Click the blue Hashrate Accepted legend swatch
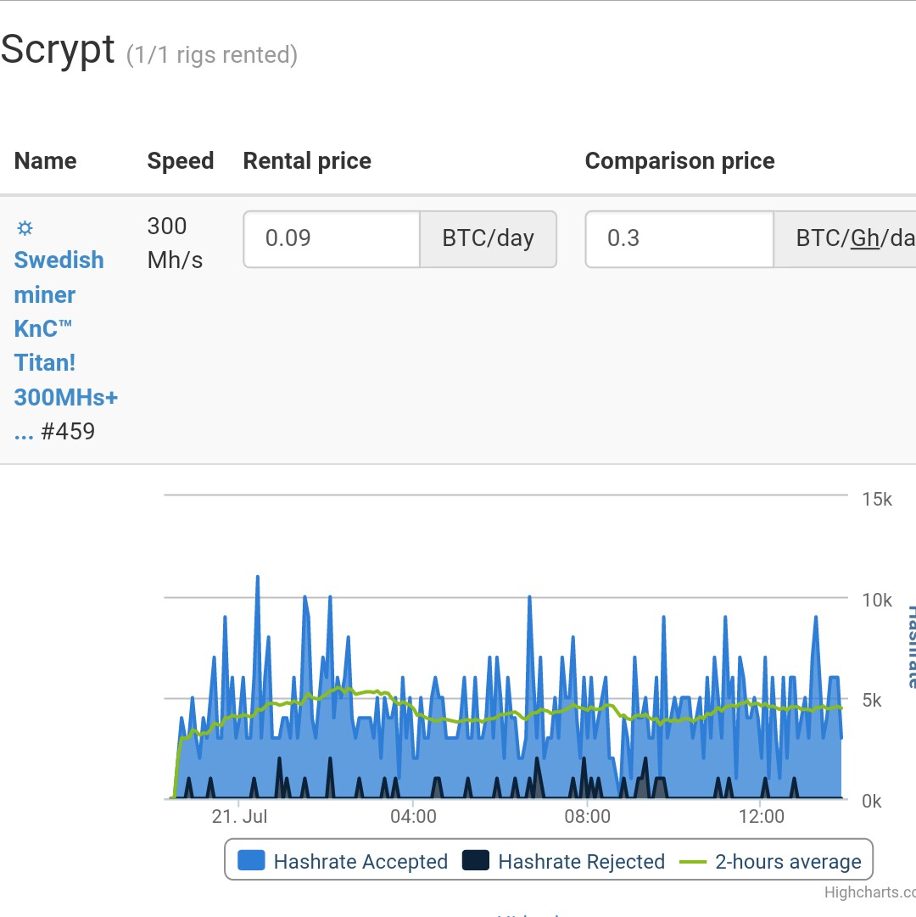Screen dimensions: 916x917 coord(251,860)
